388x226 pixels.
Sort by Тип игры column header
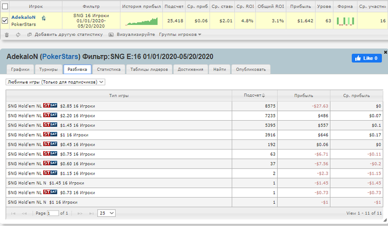[x=119, y=95]
